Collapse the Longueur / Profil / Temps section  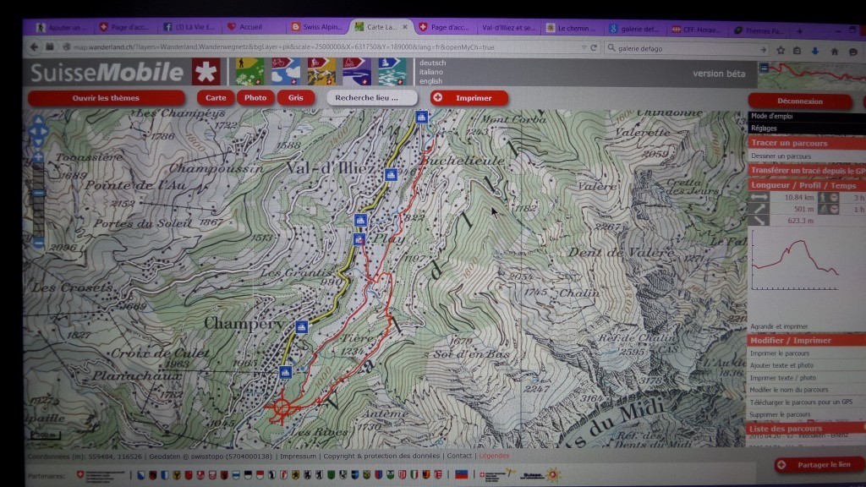806,185
